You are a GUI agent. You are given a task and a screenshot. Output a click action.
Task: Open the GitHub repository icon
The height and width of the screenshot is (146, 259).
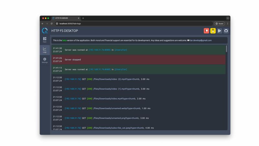tap(226, 31)
